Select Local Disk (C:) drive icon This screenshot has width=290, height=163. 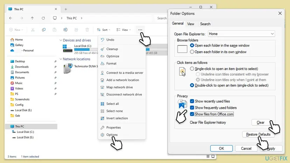coord(68,49)
